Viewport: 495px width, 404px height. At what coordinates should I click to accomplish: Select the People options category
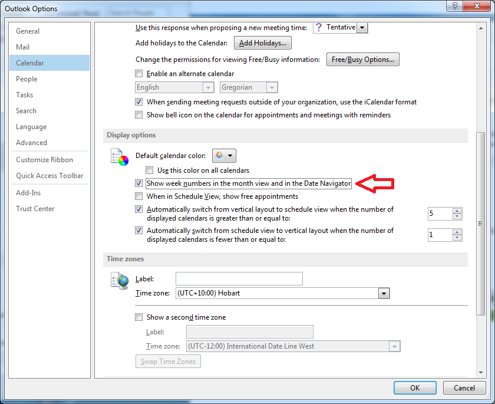(x=49, y=78)
